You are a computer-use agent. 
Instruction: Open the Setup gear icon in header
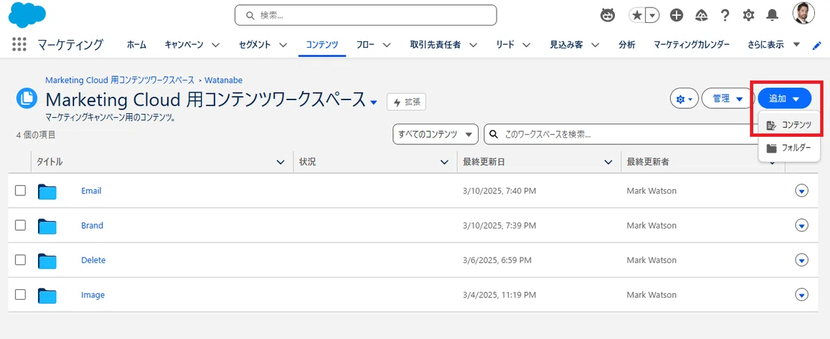(748, 15)
